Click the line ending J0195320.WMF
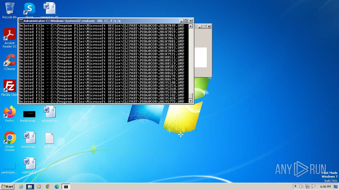This screenshot has height=190, width=339. [102, 92]
